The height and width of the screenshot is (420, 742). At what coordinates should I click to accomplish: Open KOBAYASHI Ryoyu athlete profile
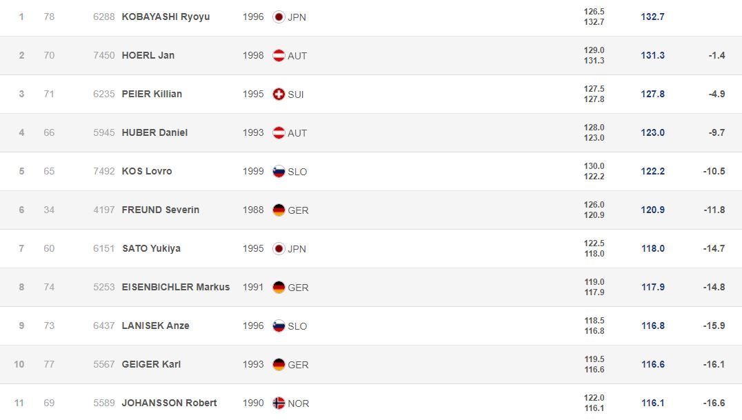tap(166, 17)
